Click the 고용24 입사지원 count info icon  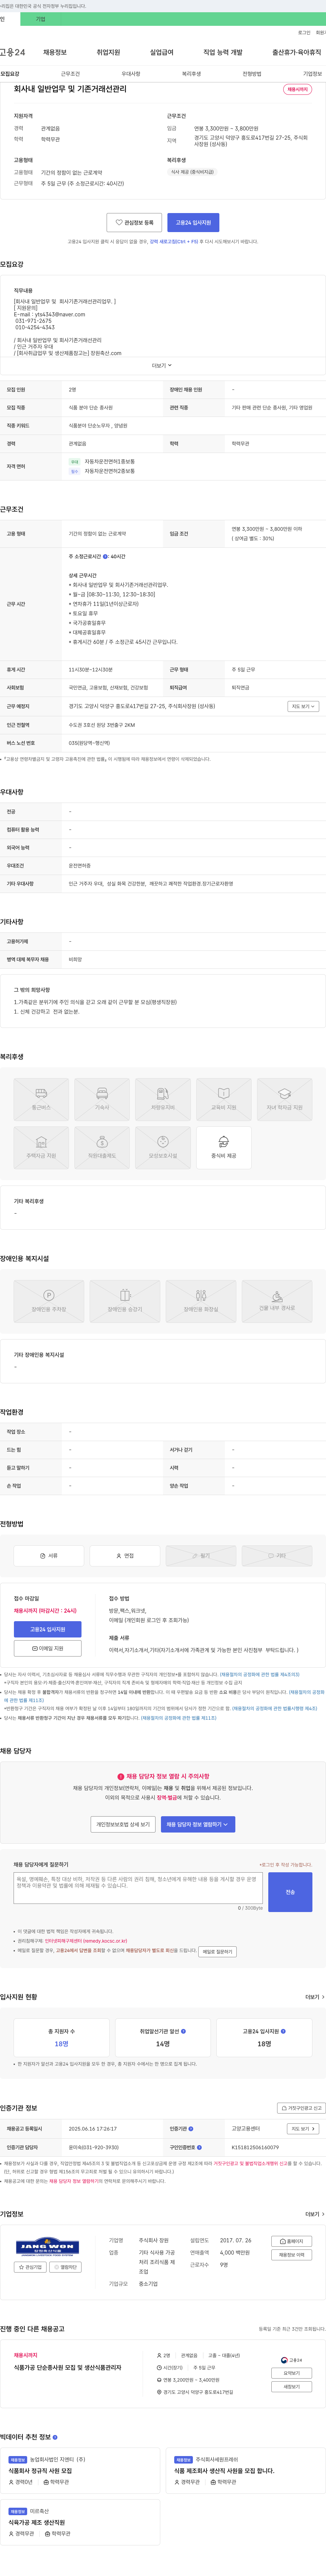pos(283,2031)
